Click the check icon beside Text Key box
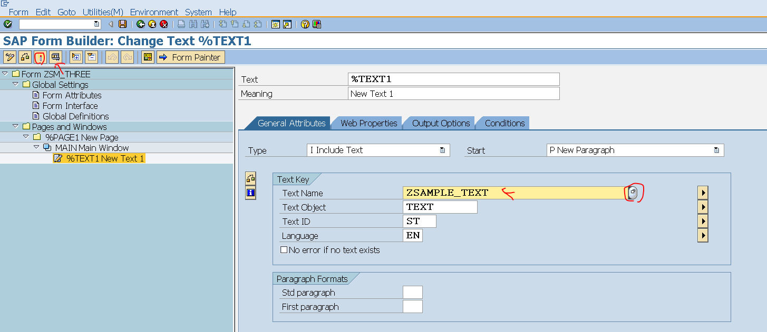 click(x=250, y=178)
